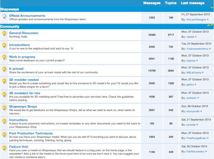The width and height of the screenshot is (214, 159).
Task: Click the last-post icon next to natalia
Action: [196, 37]
